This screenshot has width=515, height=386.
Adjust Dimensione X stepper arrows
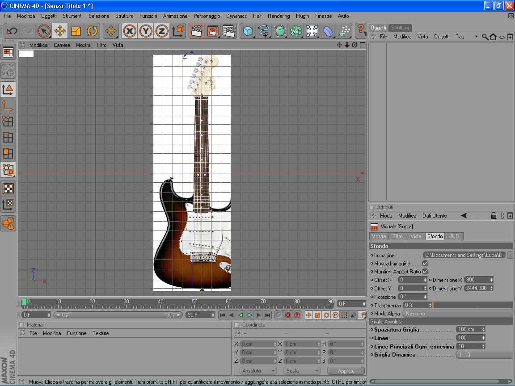point(491,280)
